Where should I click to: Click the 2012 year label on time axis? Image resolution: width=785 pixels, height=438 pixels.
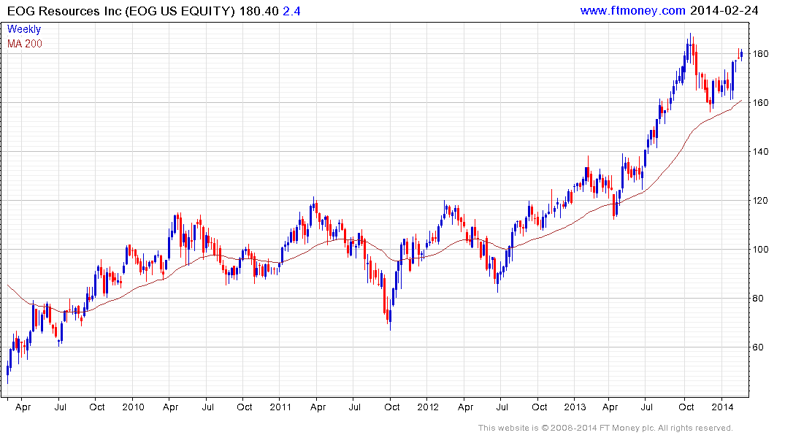[427, 407]
